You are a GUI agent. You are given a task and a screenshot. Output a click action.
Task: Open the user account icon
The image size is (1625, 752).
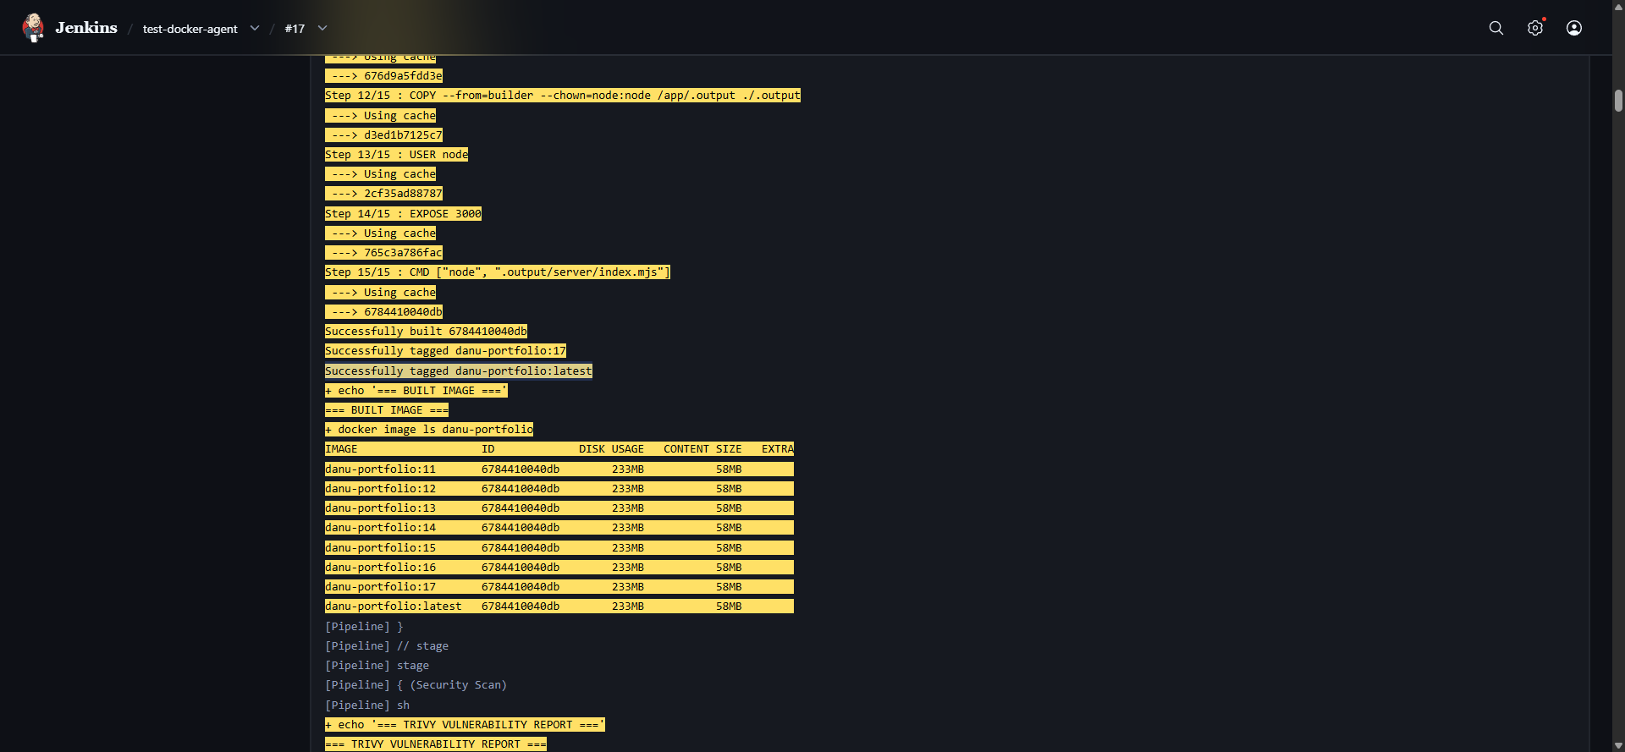[x=1574, y=28]
